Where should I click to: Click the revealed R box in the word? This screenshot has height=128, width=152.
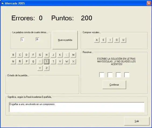point(37,39)
